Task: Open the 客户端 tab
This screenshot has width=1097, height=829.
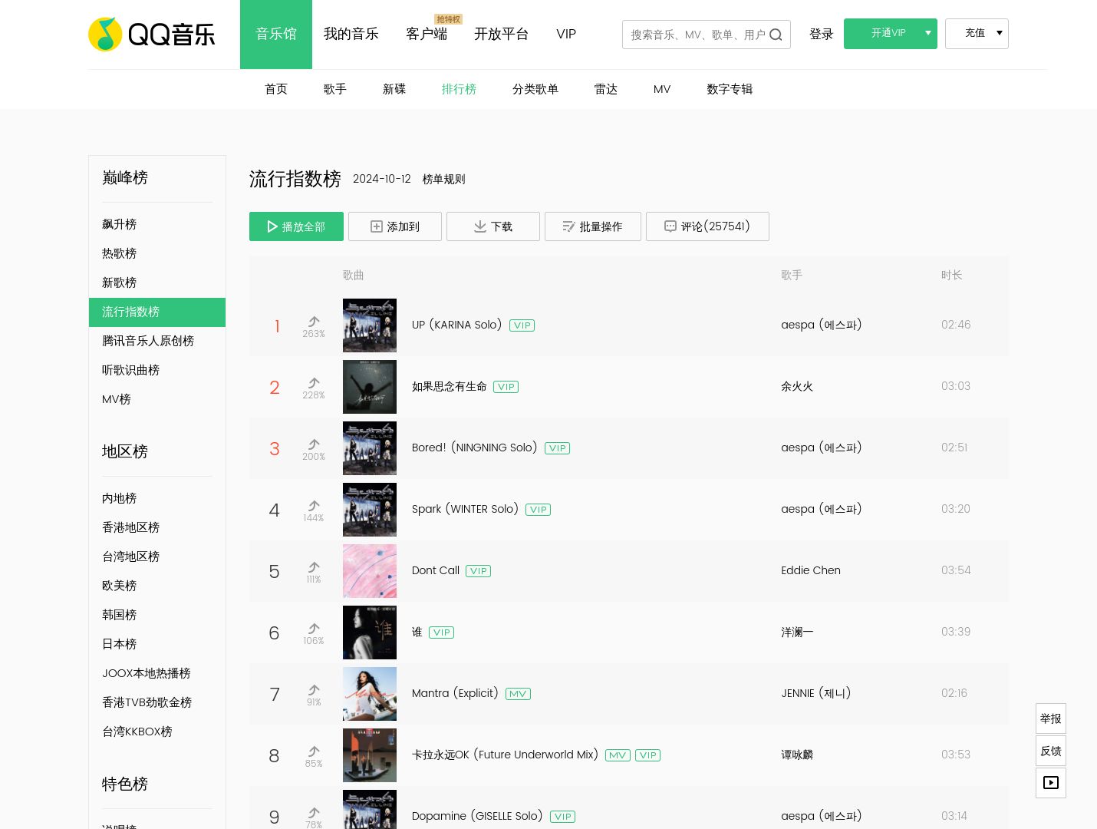Action: pos(427,34)
